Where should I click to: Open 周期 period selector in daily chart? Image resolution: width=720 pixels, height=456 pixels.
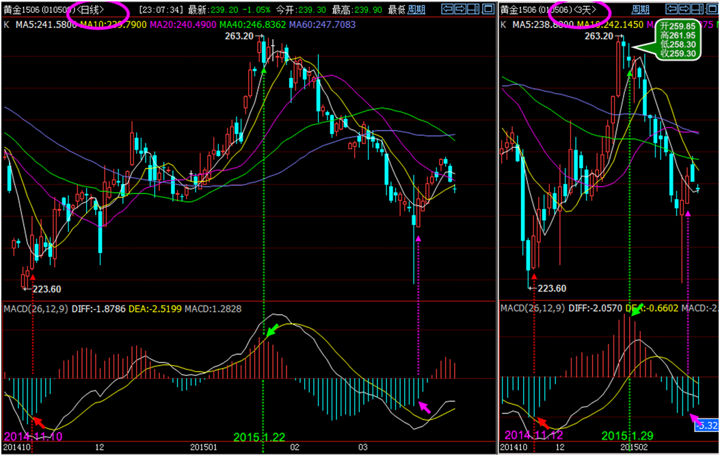click(x=416, y=10)
